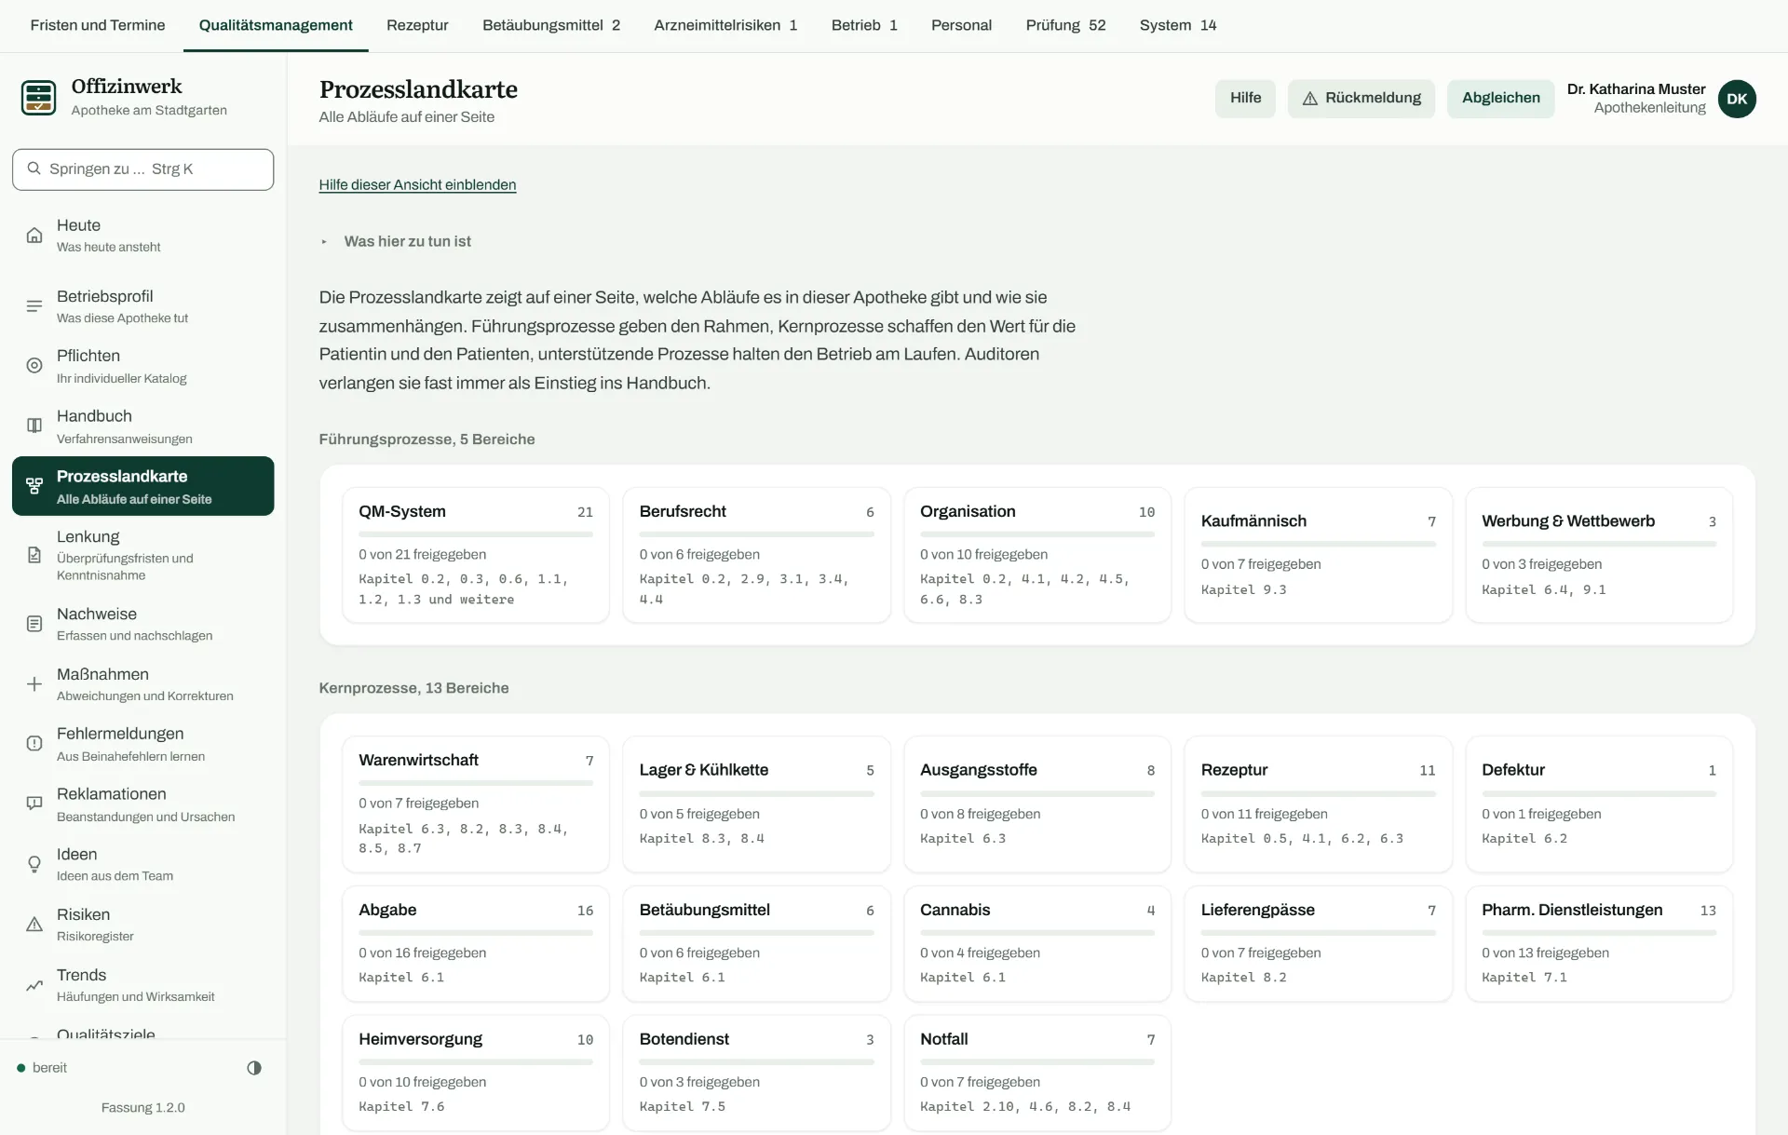The height and width of the screenshot is (1135, 1788).
Task: Click the target icon beside Pflichten
Action: click(34, 366)
